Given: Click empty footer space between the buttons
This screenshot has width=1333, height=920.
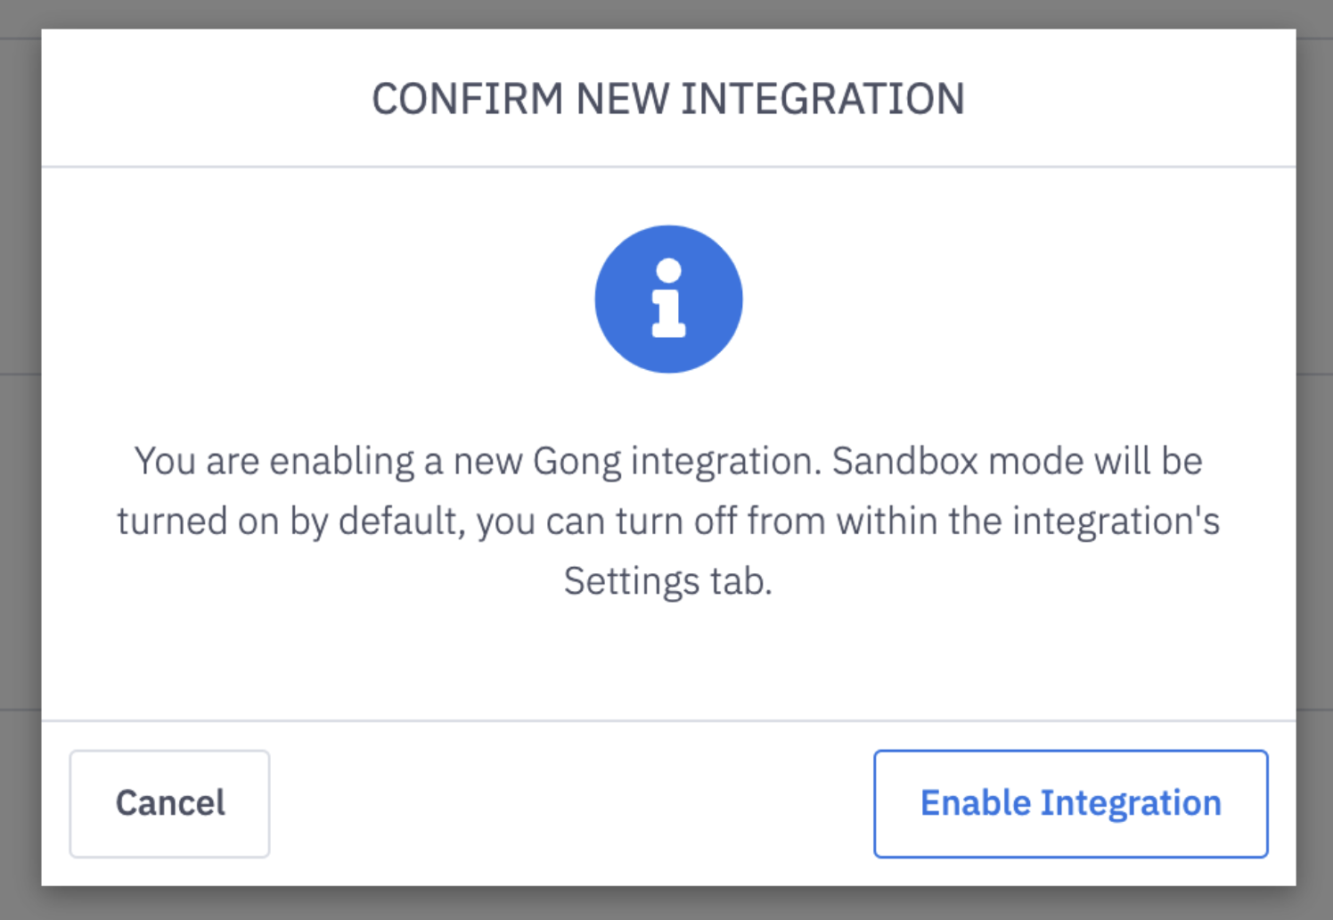Looking at the screenshot, I should pyautogui.click(x=570, y=803).
